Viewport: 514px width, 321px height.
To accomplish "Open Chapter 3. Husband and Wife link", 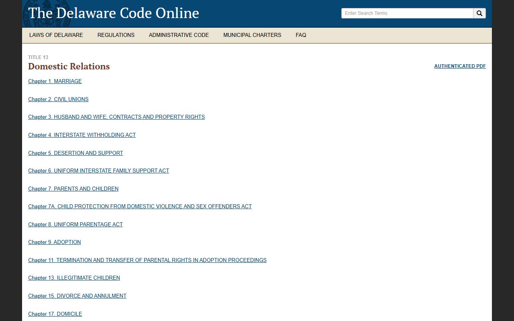I will point(116,117).
